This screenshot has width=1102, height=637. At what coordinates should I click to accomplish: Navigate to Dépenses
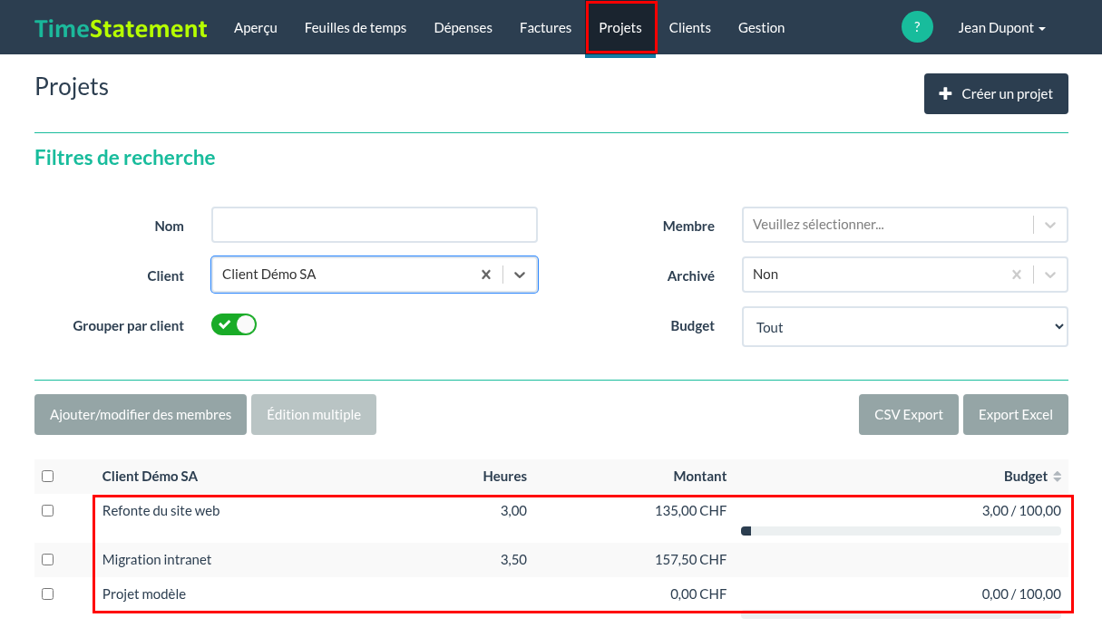(x=463, y=27)
